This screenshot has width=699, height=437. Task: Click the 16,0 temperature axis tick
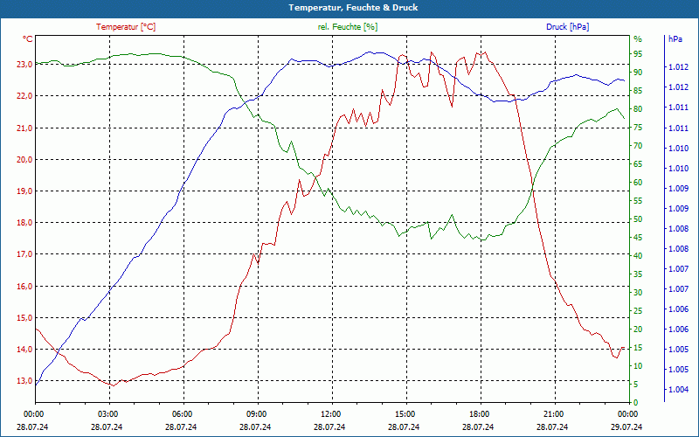(x=24, y=287)
